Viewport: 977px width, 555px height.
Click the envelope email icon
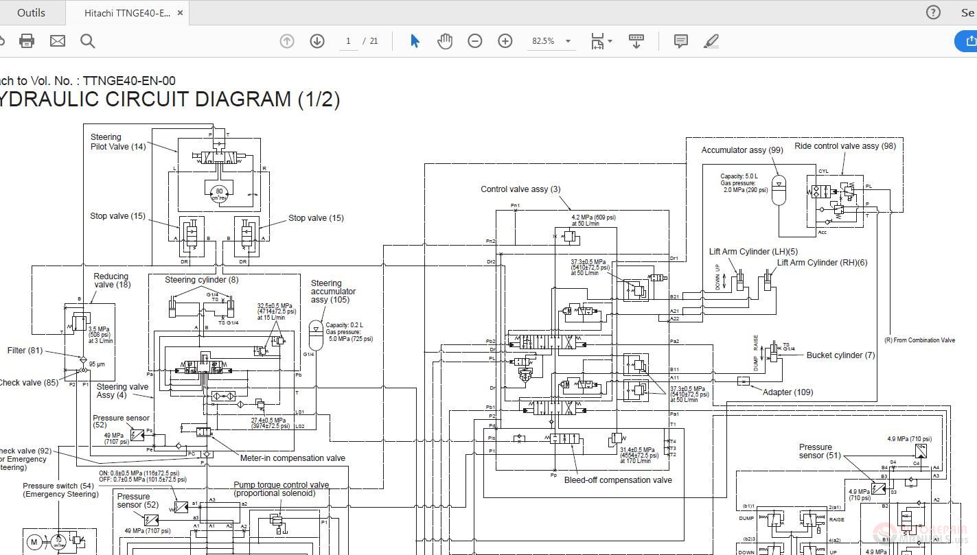[x=58, y=41]
